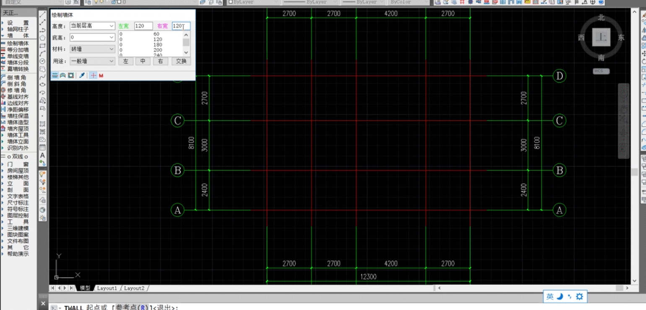
Task: Select the line draw tool icon
Action: [x=43, y=15]
